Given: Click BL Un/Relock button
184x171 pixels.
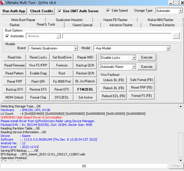Looking at the screenshot, I should [x=85, y=81].
